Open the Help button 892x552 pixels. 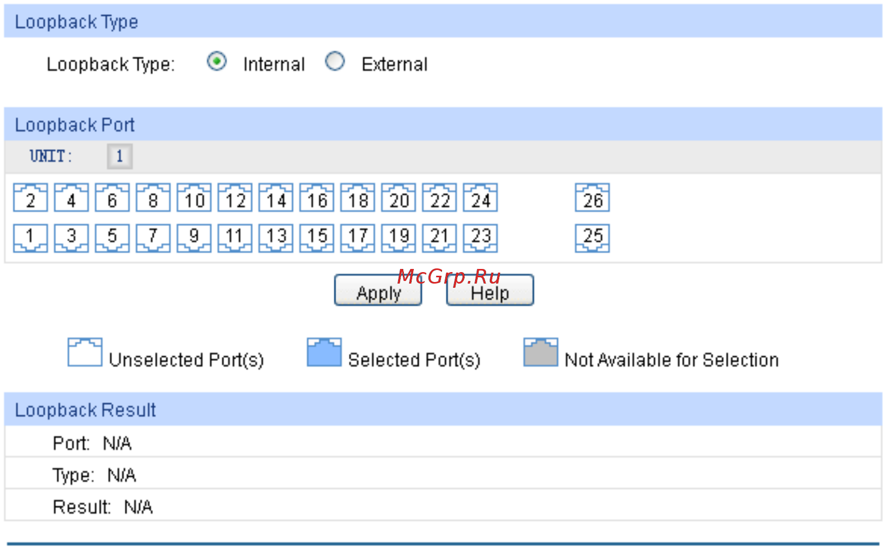490,290
